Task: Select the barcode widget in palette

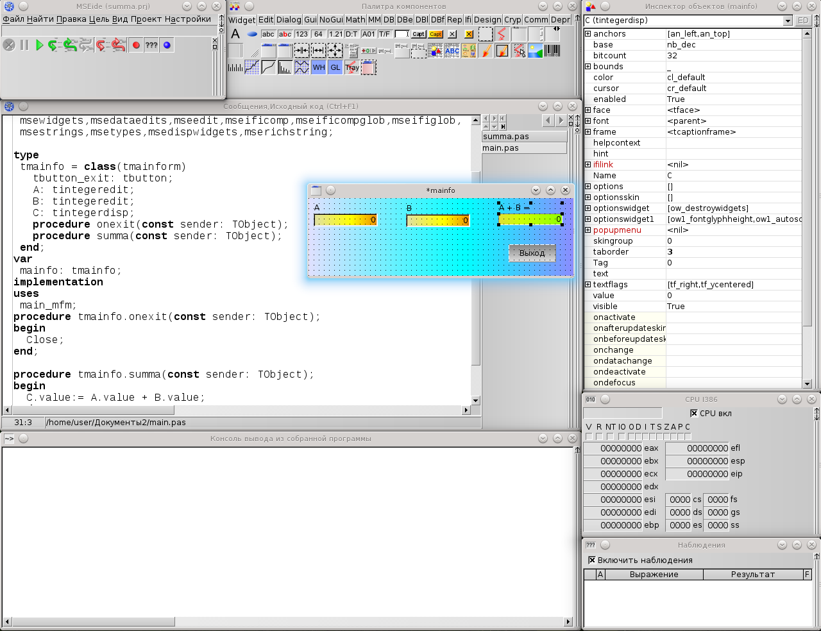Action: coord(552,51)
